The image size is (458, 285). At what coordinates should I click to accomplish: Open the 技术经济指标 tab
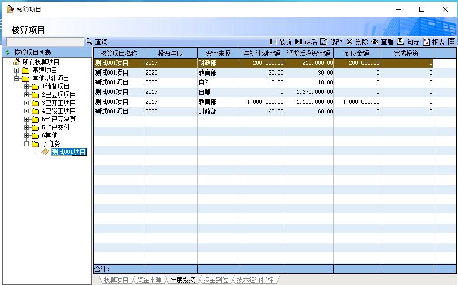tap(255, 280)
